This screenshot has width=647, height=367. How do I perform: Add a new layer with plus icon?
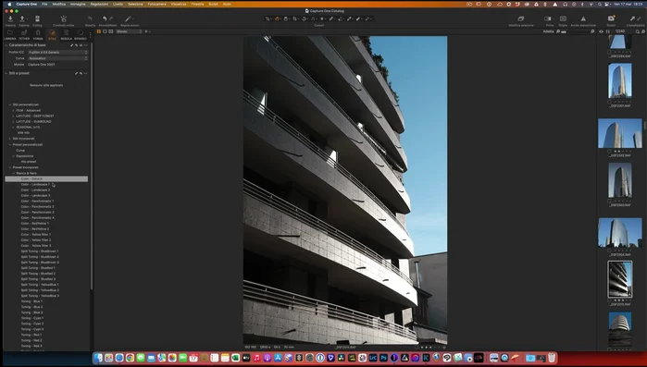145,31
